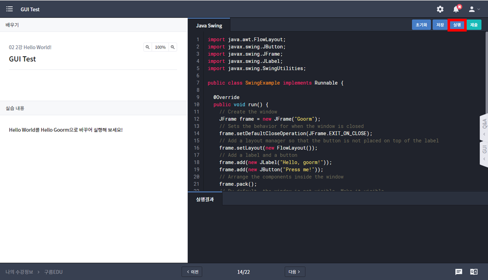Open 나의 수강정보 breadcrumb link
Image resolution: width=488 pixels, height=280 pixels.
tap(19, 272)
